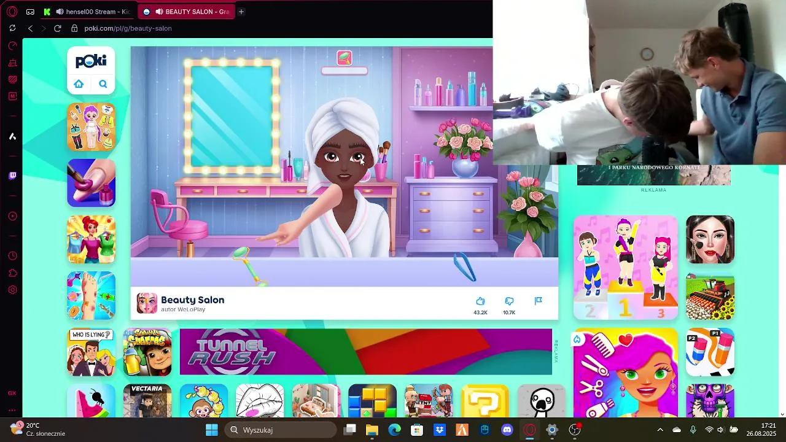Open dress-up doll game thumbnail at top
The height and width of the screenshot is (442, 786).
tap(91, 126)
